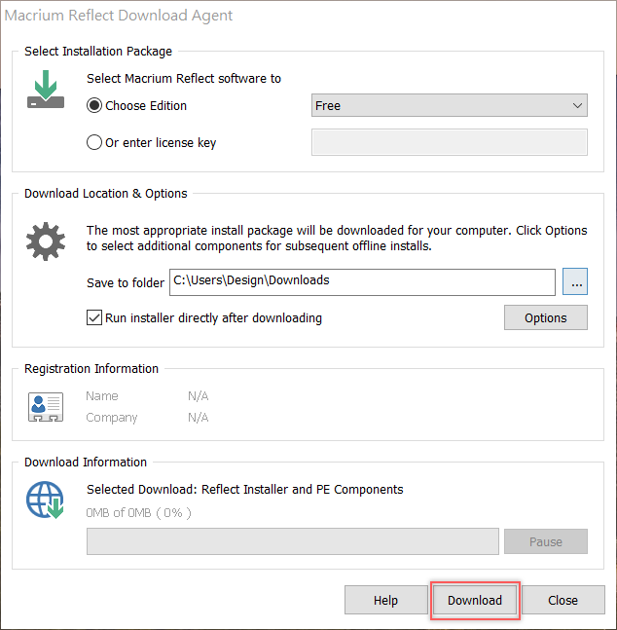The height and width of the screenshot is (630, 617).
Task: Click the Selected Download description text
Action: (244, 489)
